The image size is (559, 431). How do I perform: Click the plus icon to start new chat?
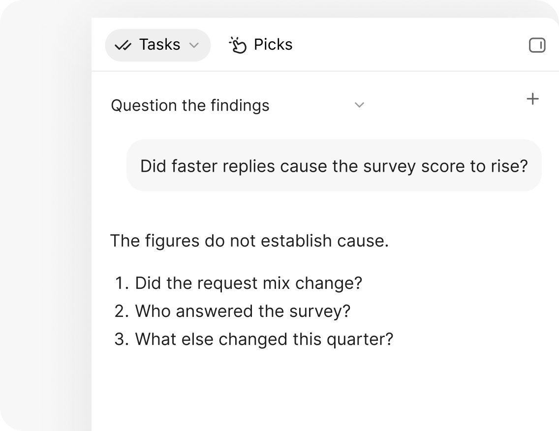[532, 99]
